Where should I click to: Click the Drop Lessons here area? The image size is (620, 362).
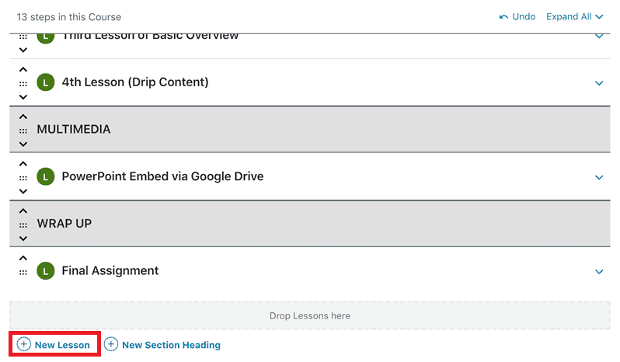309,315
